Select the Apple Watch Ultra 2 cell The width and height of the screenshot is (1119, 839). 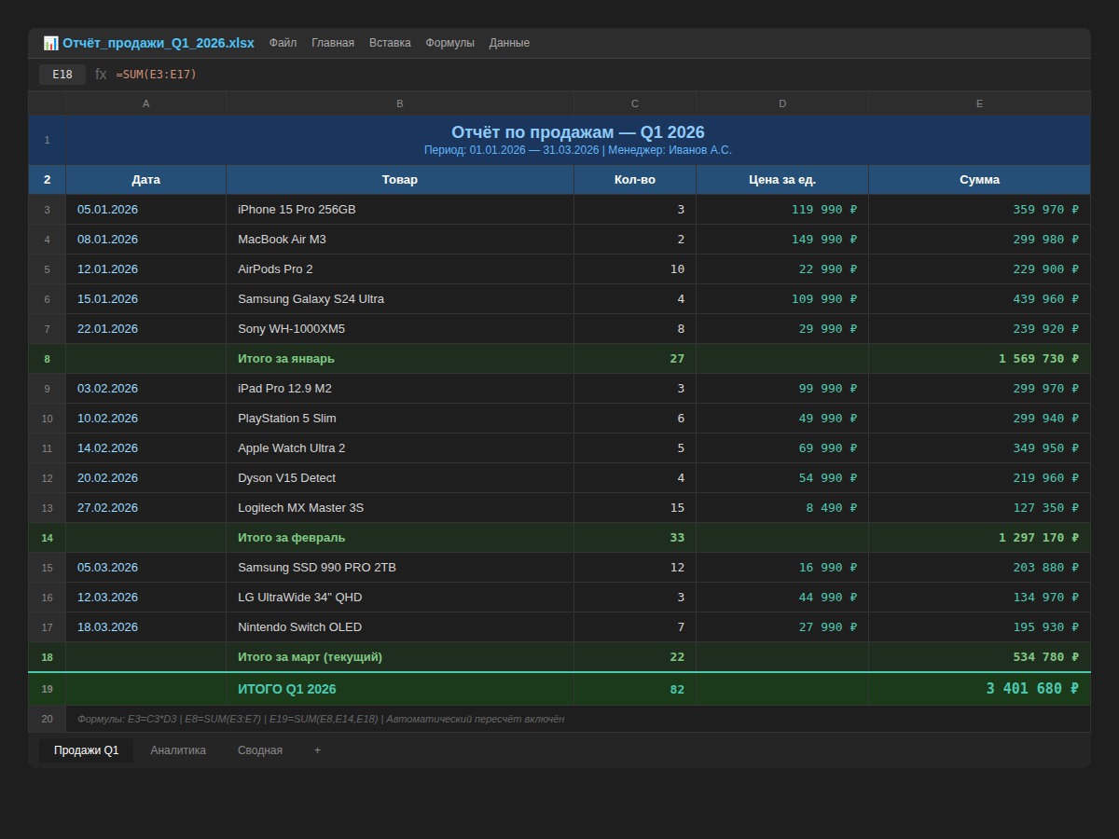click(400, 448)
